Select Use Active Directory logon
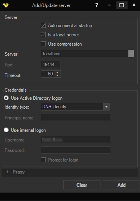The width and height of the screenshot is (140, 201). tap(6, 98)
